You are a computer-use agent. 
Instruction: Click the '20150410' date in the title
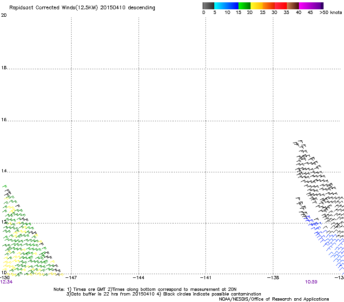click(x=113, y=7)
